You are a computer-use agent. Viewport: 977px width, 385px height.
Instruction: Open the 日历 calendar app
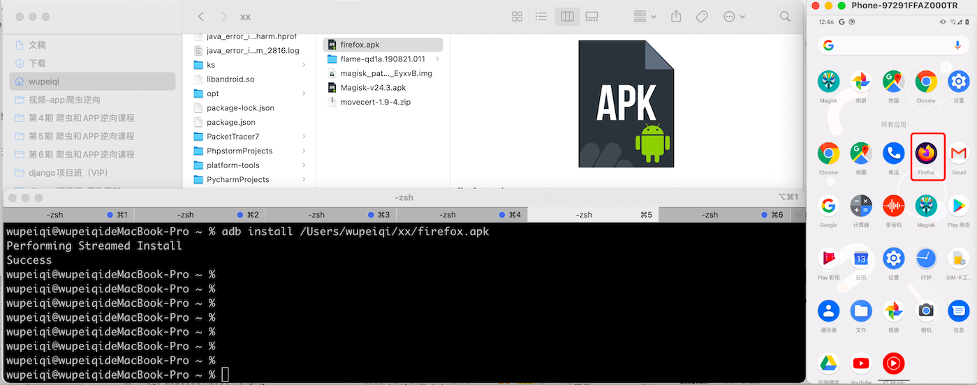pos(861,263)
